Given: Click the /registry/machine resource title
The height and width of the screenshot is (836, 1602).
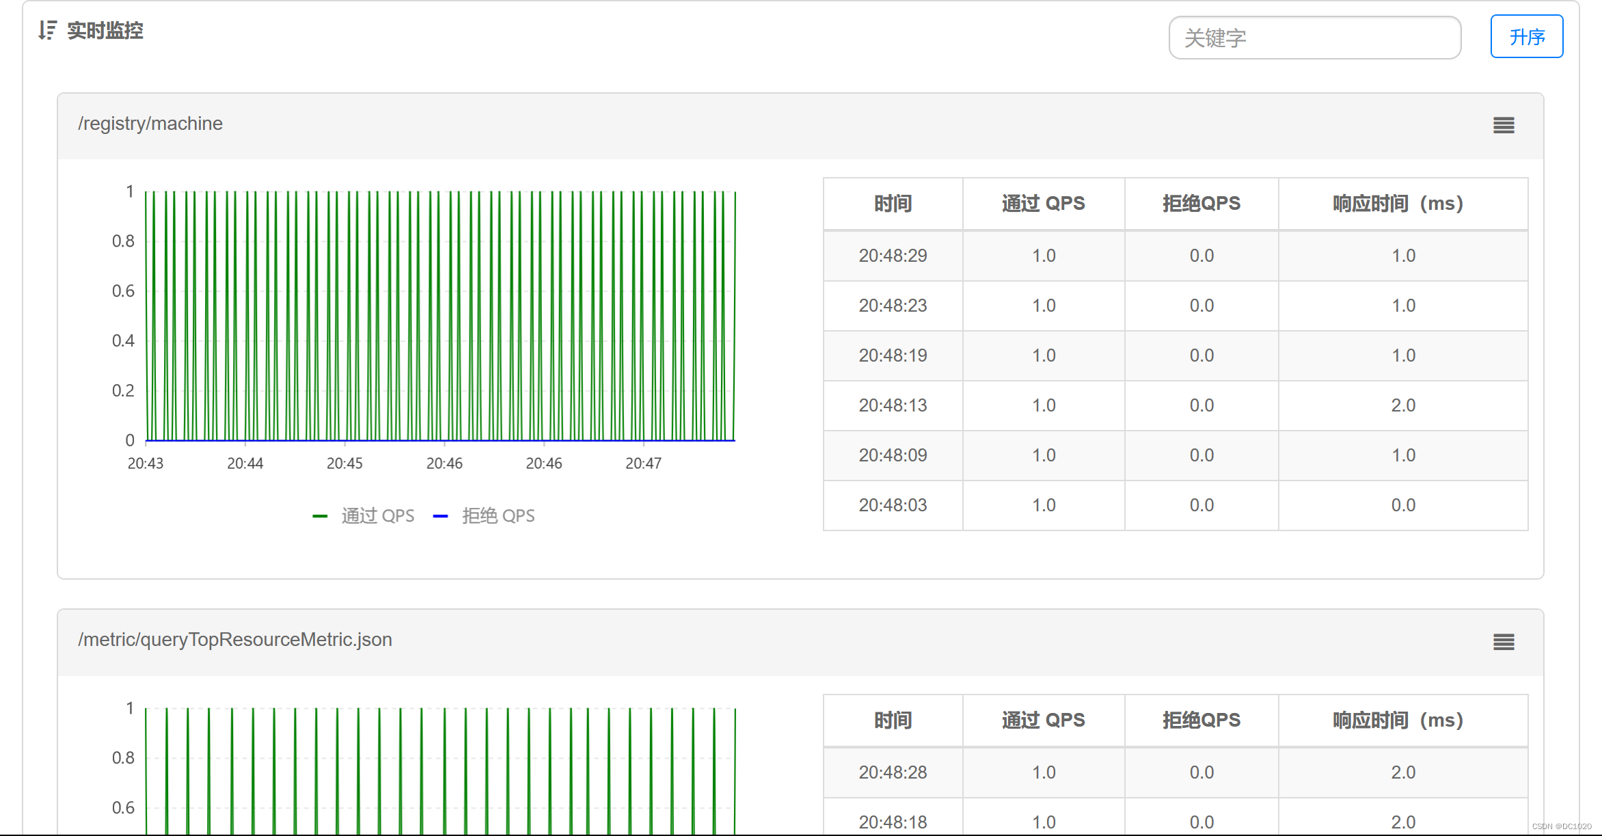Looking at the screenshot, I should pos(150,124).
